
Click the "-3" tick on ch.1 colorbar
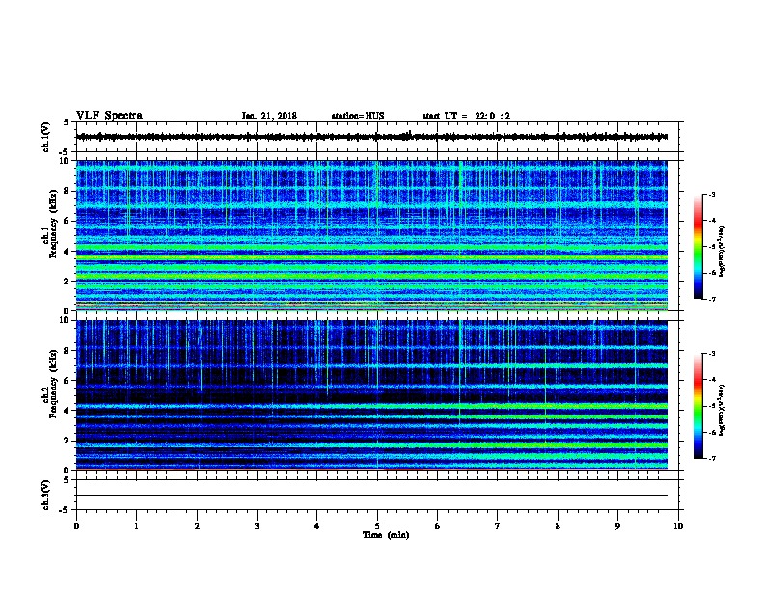(712, 195)
